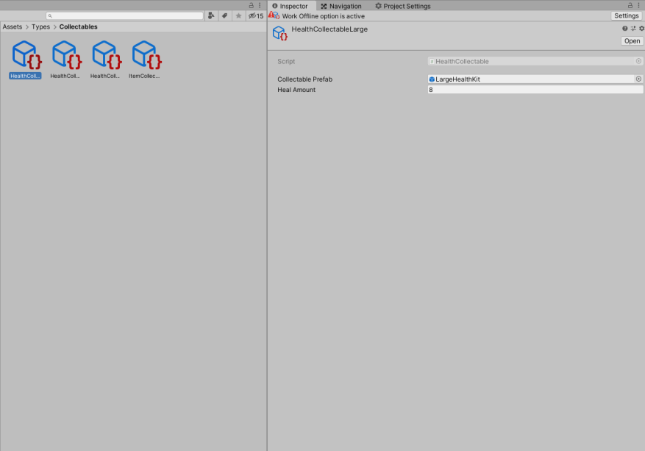
Task: Click the Heal Amount value field
Action: [x=535, y=90]
